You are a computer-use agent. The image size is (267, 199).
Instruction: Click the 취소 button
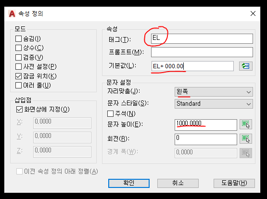178,183
